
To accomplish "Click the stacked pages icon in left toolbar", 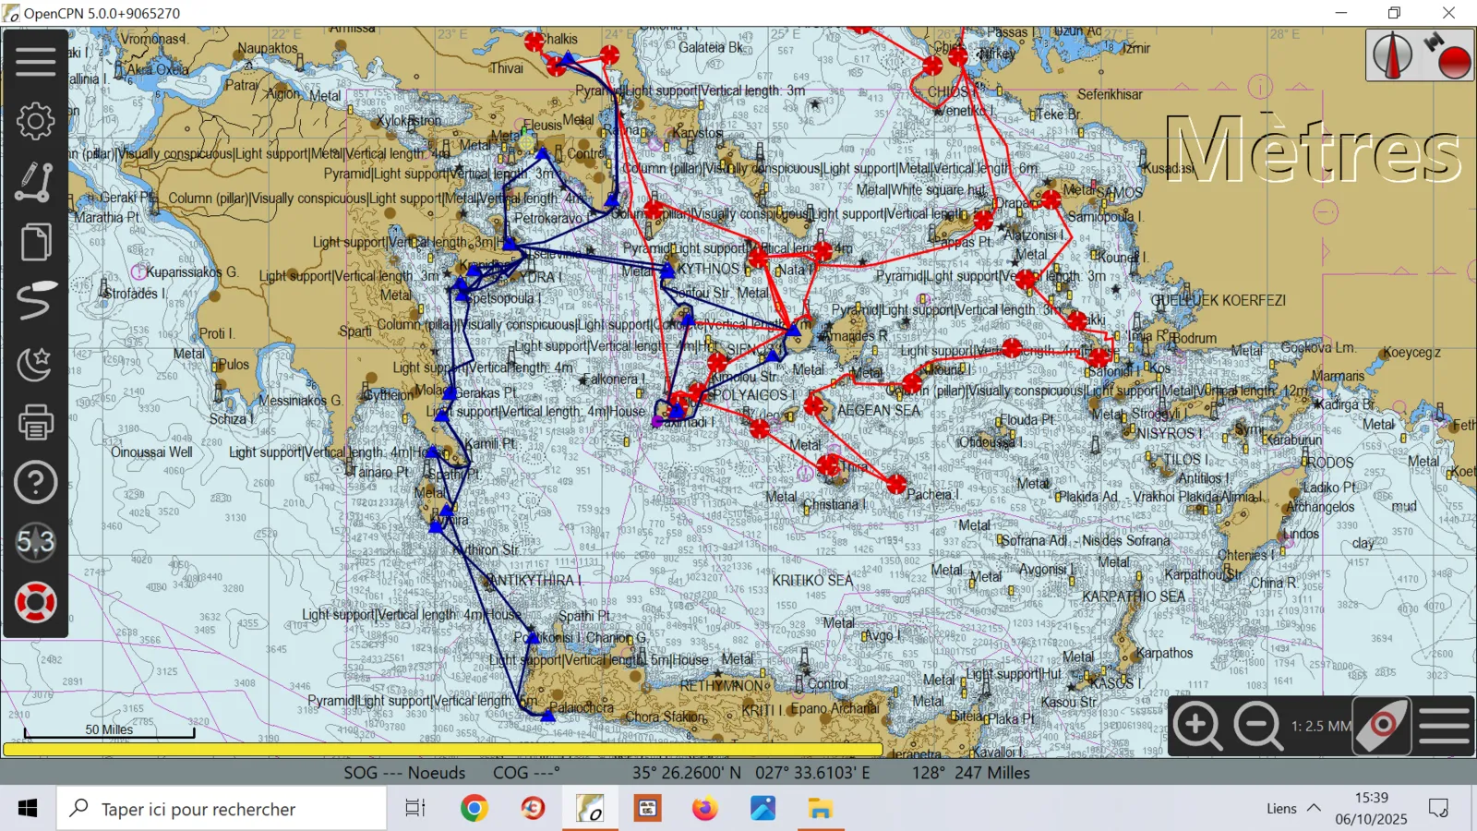I will click(x=35, y=242).
